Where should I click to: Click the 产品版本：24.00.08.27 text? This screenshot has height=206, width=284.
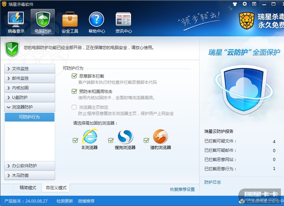pyautogui.click(x=26, y=201)
